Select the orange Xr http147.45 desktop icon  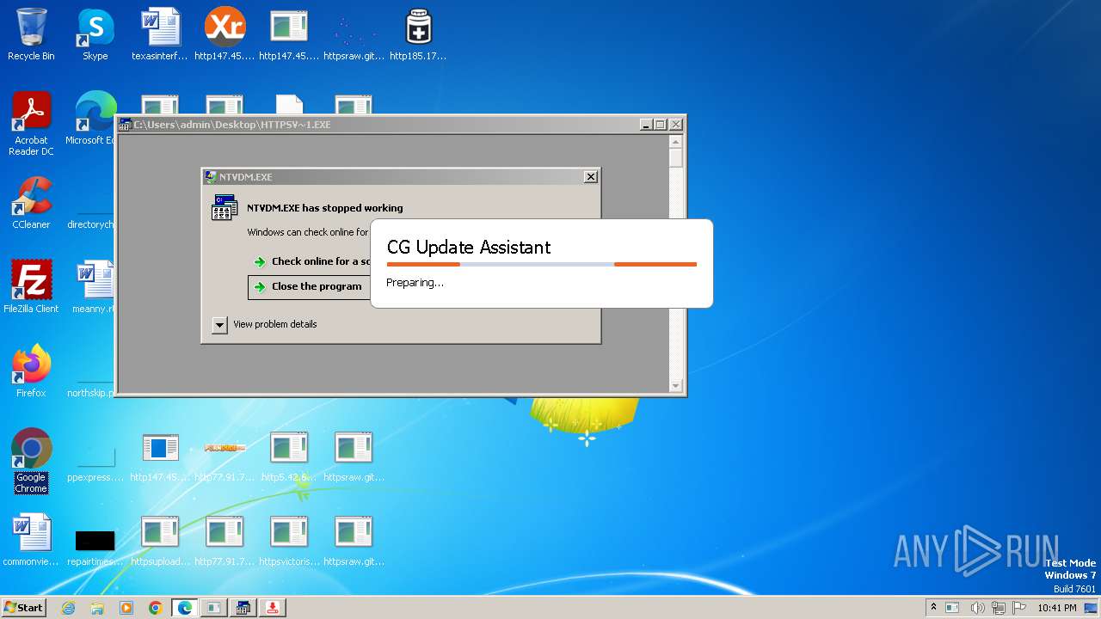pos(225,34)
